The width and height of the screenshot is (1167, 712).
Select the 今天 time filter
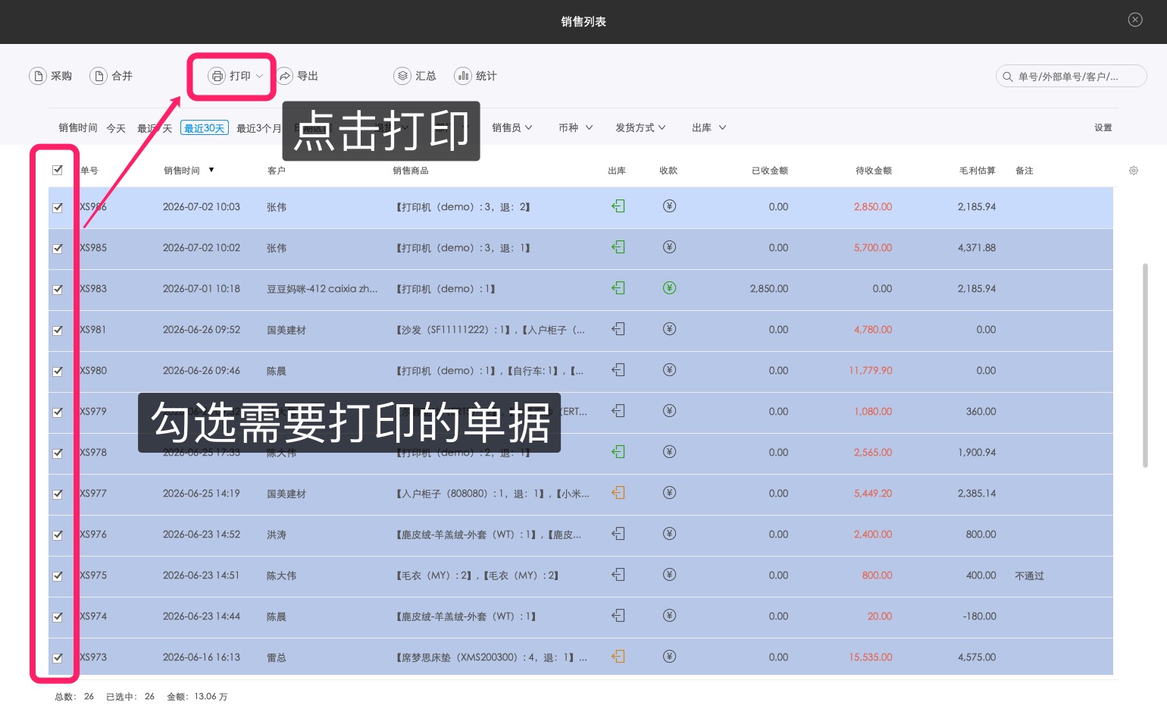pos(116,128)
